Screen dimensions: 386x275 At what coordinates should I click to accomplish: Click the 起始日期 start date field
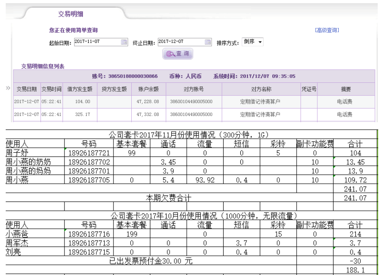[x=96, y=42]
